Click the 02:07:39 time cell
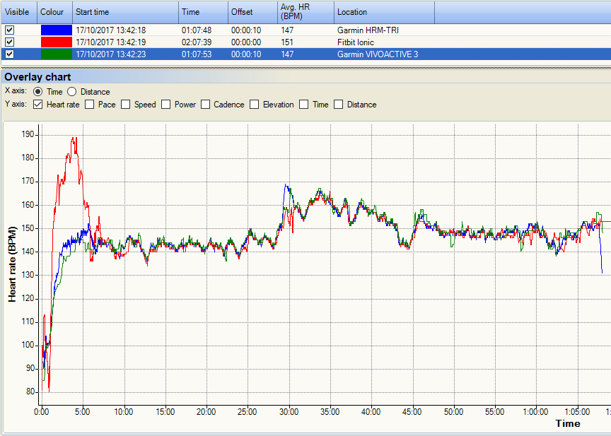 pos(197,42)
